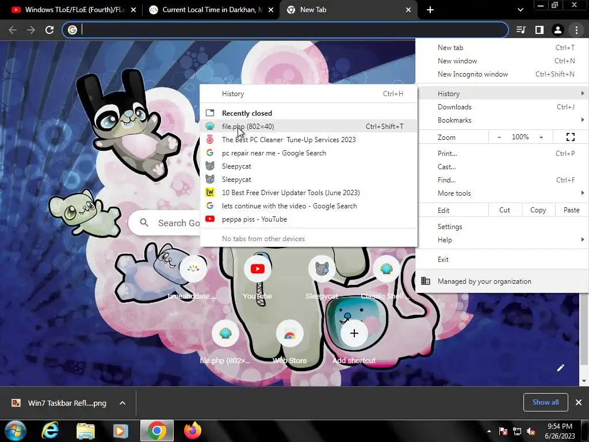Open Settings from Chrome menu
Viewport: 589px width, 442px height.
click(502, 227)
